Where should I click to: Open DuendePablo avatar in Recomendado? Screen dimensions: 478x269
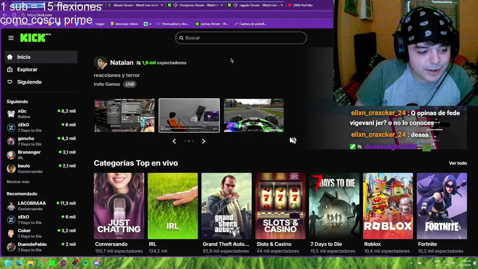(11, 247)
